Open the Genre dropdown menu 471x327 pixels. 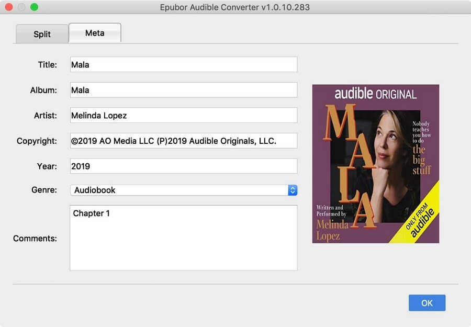tap(183, 190)
